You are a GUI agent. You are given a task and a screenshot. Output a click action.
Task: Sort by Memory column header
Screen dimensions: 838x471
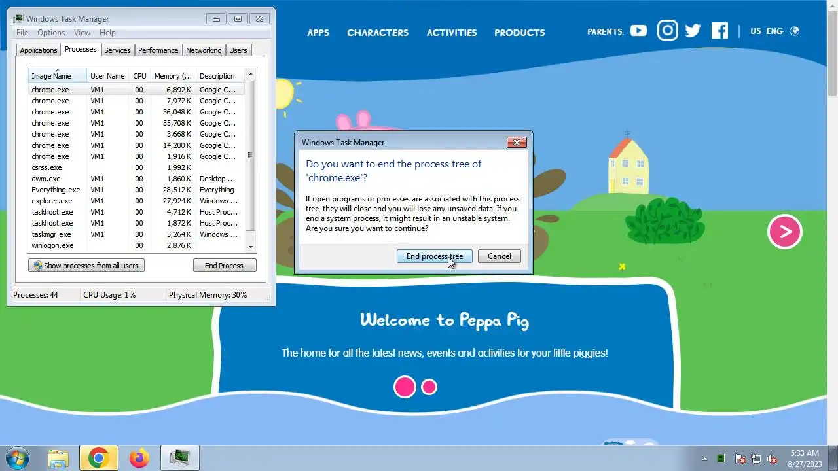[x=173, y=76]
